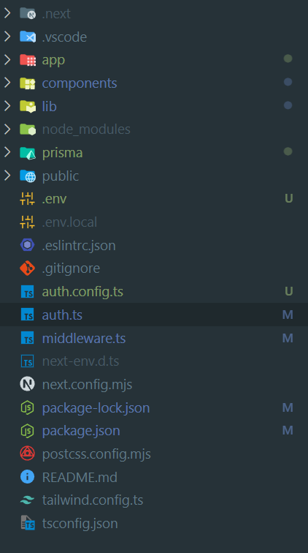This screenshot has width=308, height=553.
Task: Click the Git icon beside .gitignore
Action: tap(28, 268)
